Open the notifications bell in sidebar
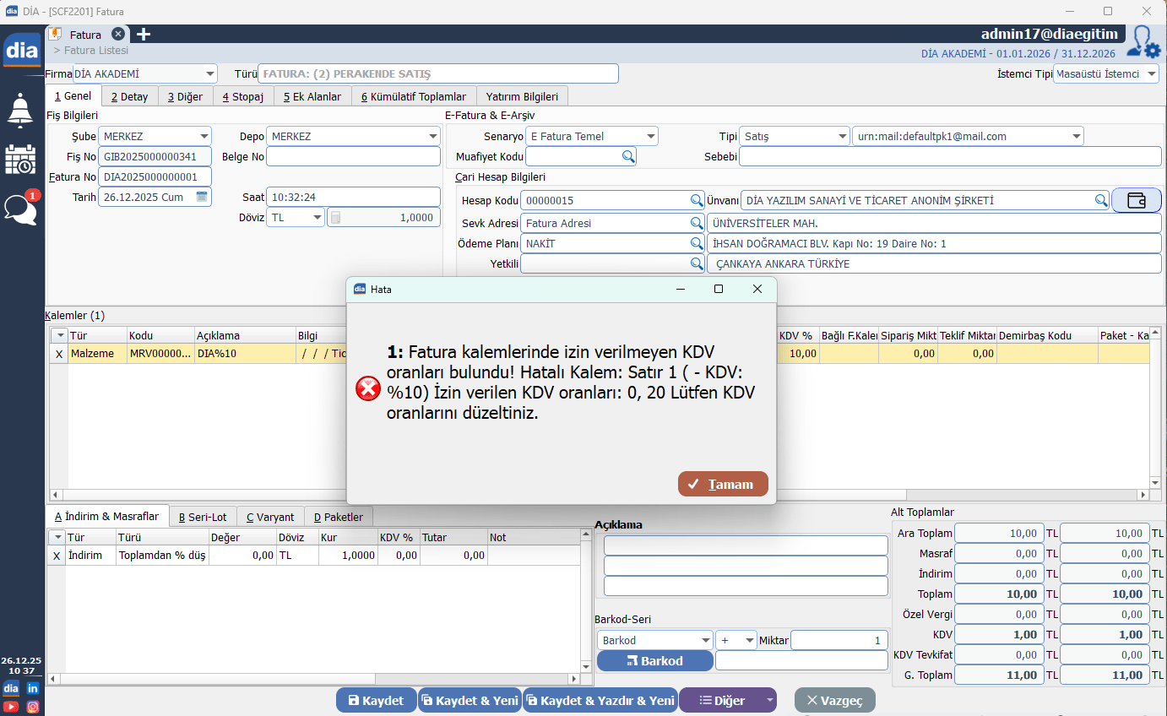The height and width of the screenshot is (716, 1167). click(x=21, y=110)
